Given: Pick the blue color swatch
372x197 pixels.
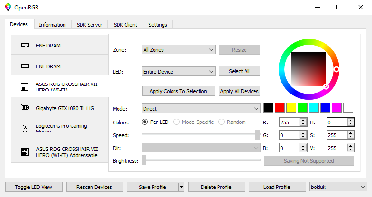Looking at the screenshot, I should (325, 108).
